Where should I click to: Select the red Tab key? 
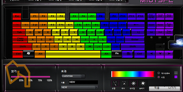tap(19, 32)
